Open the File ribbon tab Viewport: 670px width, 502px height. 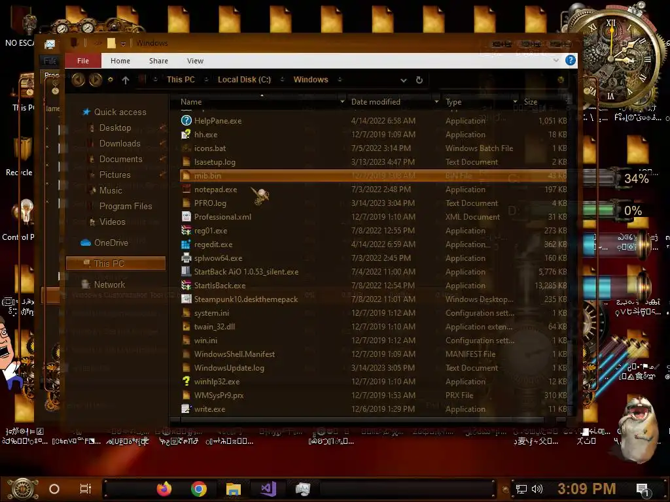tap(83, 61)
